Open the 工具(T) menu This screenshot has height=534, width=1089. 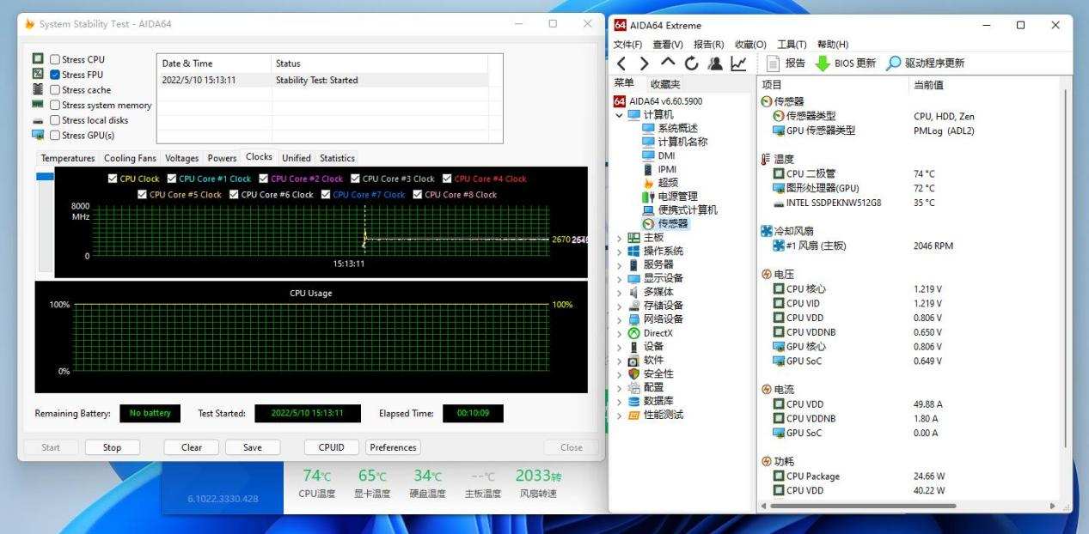pyautogui.click(x=792, y=45)
